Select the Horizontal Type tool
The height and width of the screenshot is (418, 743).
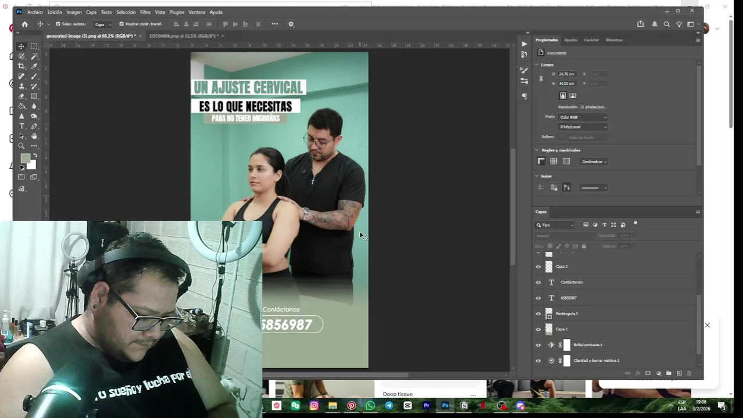(x=22, y=126)
